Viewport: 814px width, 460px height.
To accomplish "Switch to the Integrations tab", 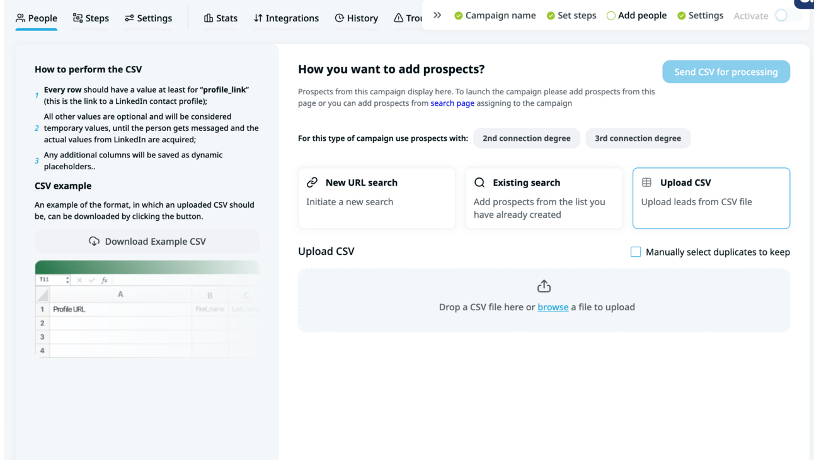I will click(x=286, y=18).
